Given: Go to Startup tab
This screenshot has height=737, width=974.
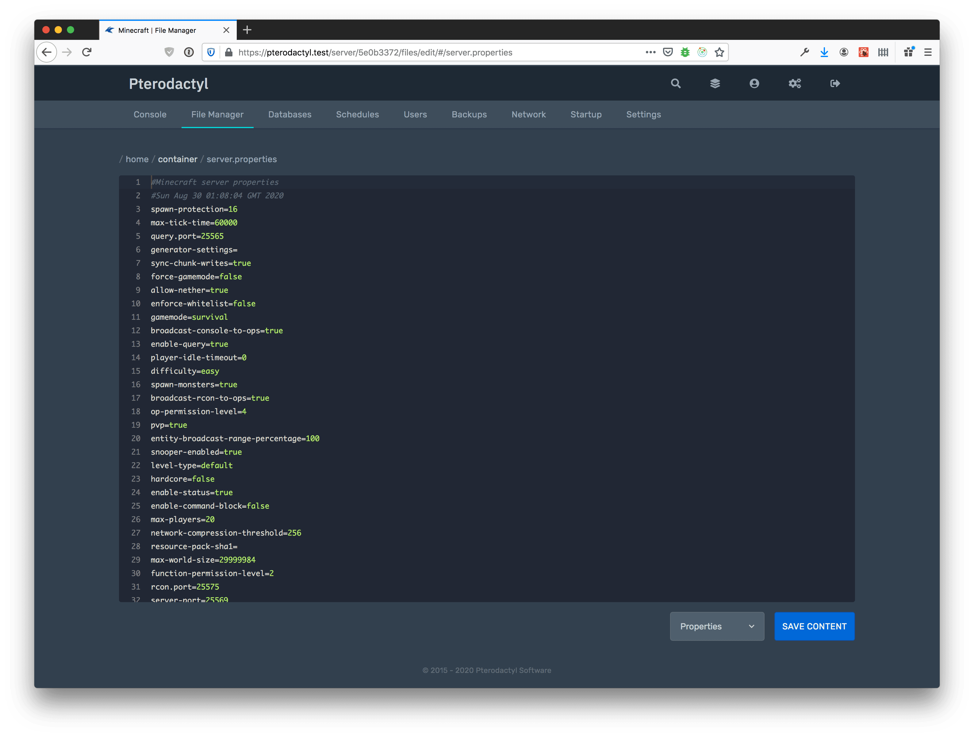Looking at the screenshot, I should pyautogui.click(x=586, y=114).
